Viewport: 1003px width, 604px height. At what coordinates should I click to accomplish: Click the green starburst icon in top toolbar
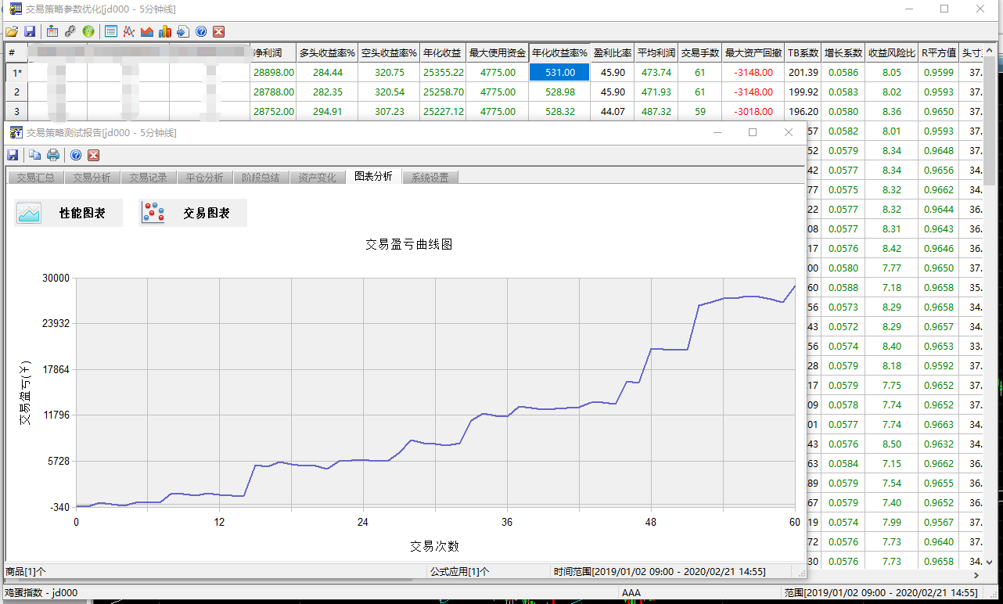tap(88, 31)
